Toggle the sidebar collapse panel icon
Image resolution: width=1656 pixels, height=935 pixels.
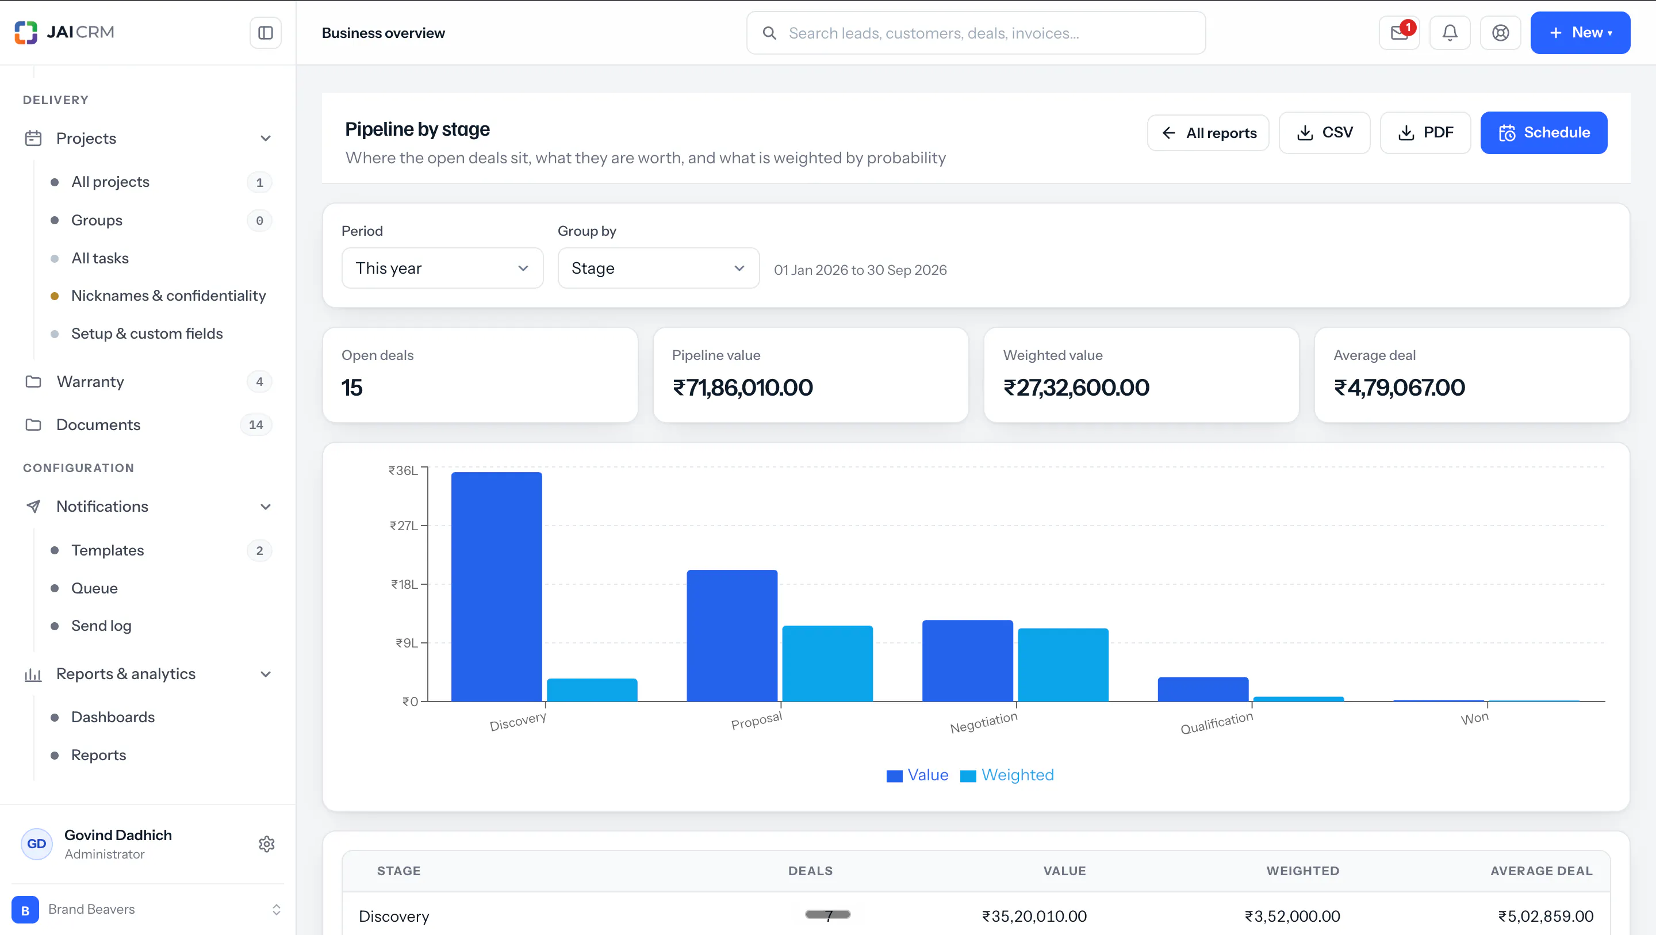point(266,33)
